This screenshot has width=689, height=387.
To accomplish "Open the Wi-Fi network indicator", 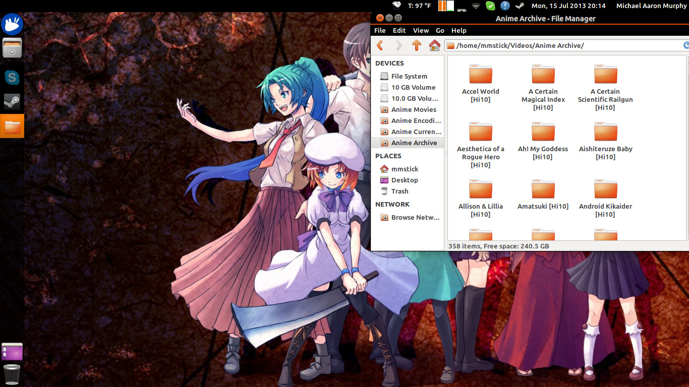I will pyautogui.click(x=476, y=6).
